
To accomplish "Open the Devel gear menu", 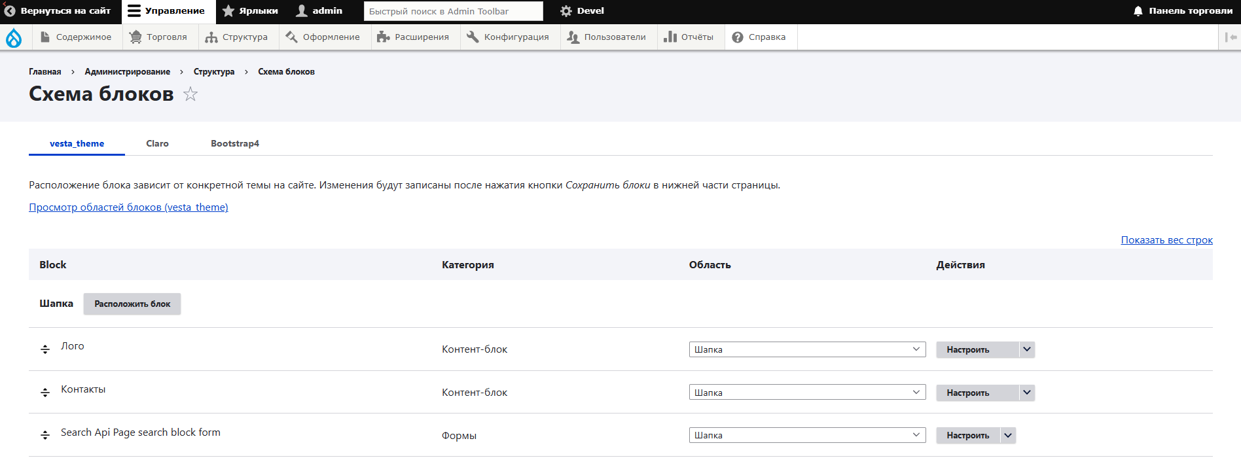I will click(x=582, y=11).
